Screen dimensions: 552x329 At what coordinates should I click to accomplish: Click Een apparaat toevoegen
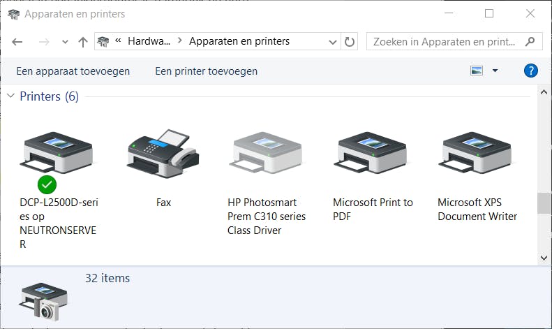[x=73, y=71]
